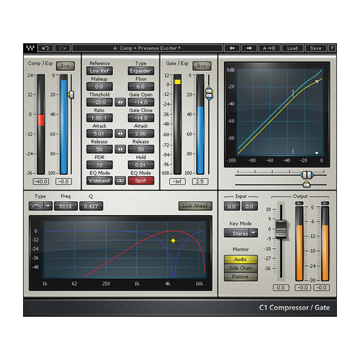Click the Undo arrow icon
The height and width of the screenshot is (360, 360).
click(46, 48)
